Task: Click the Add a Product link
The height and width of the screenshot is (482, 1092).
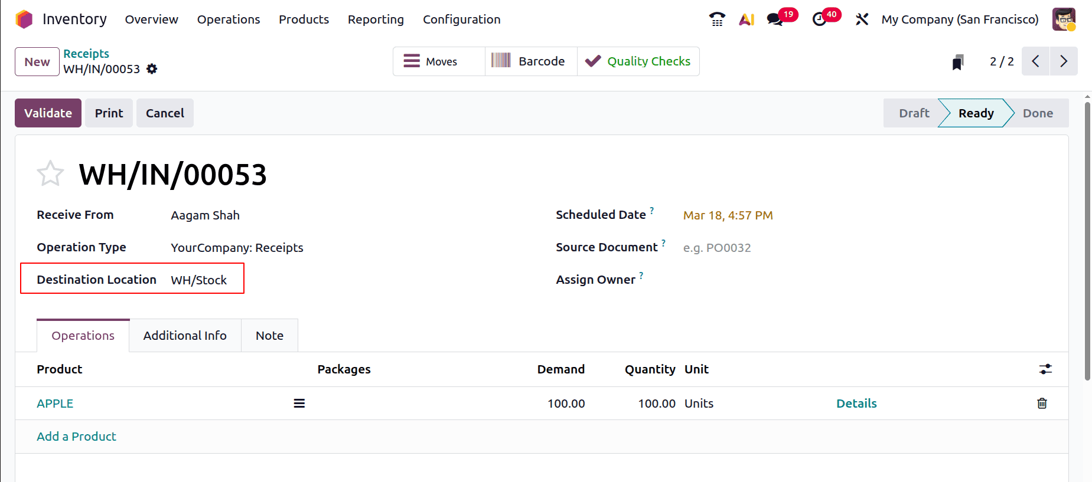Action: (x=76, y=437)
